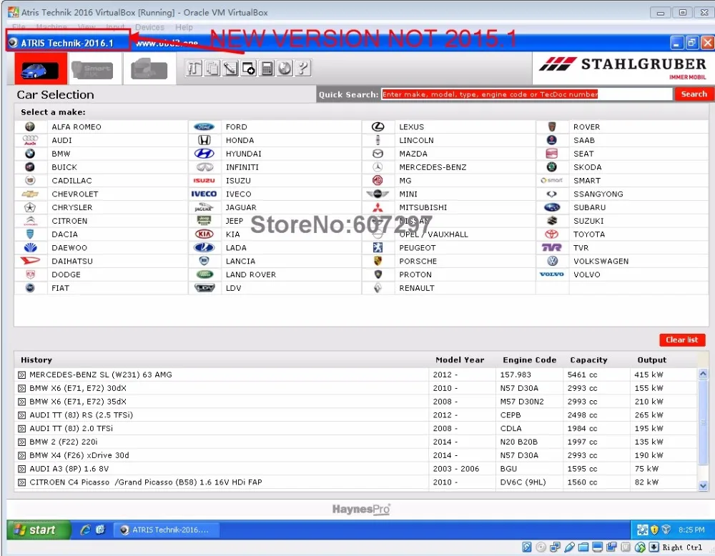Select LAND ROVER in the make list

[x=251, y=274]
